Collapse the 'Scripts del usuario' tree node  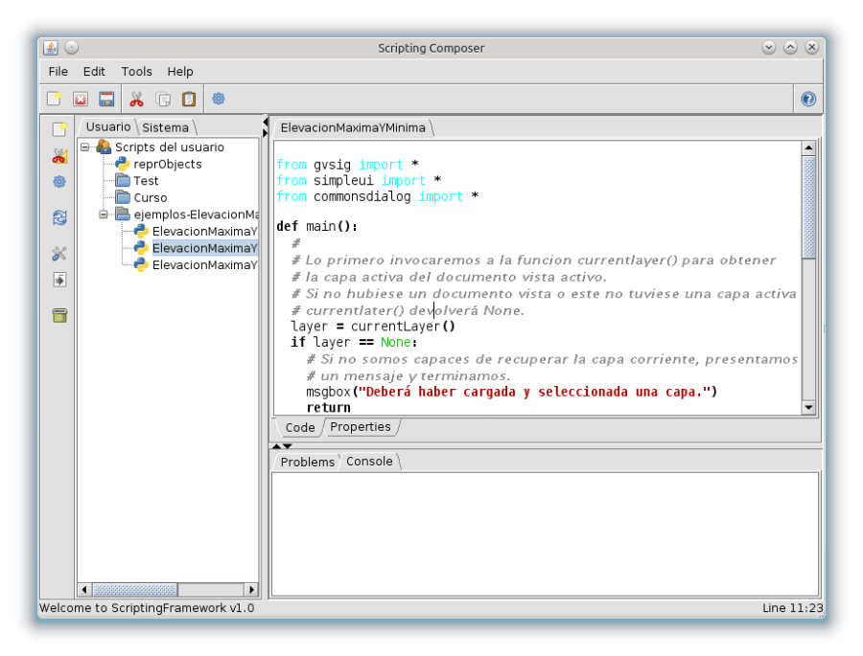point(85,147)
